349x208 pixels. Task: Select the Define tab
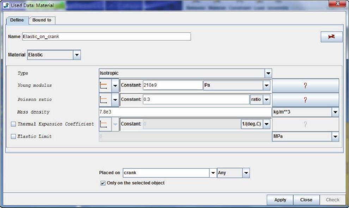(x=17, y=20)
